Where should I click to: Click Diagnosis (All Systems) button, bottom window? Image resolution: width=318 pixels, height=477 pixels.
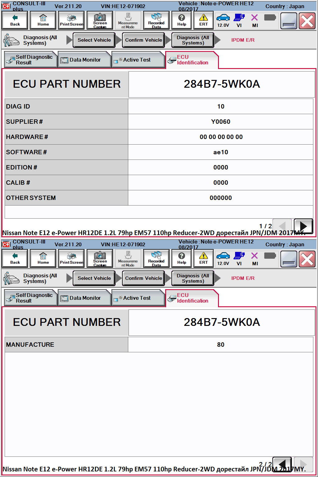tap(193, 278)
